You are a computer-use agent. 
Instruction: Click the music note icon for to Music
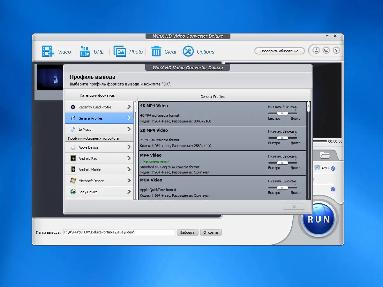coord(73,129)
